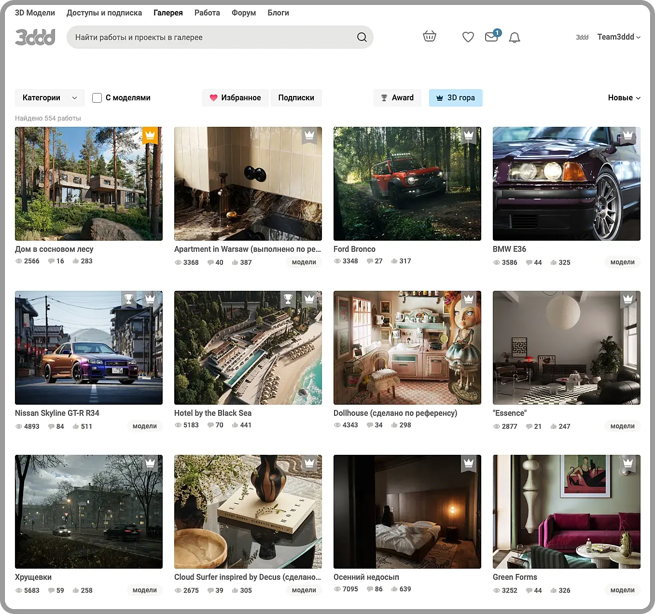
Task: Click trophy award badge on Nissan Skyline thumbnail
Action: pos(129,300)
